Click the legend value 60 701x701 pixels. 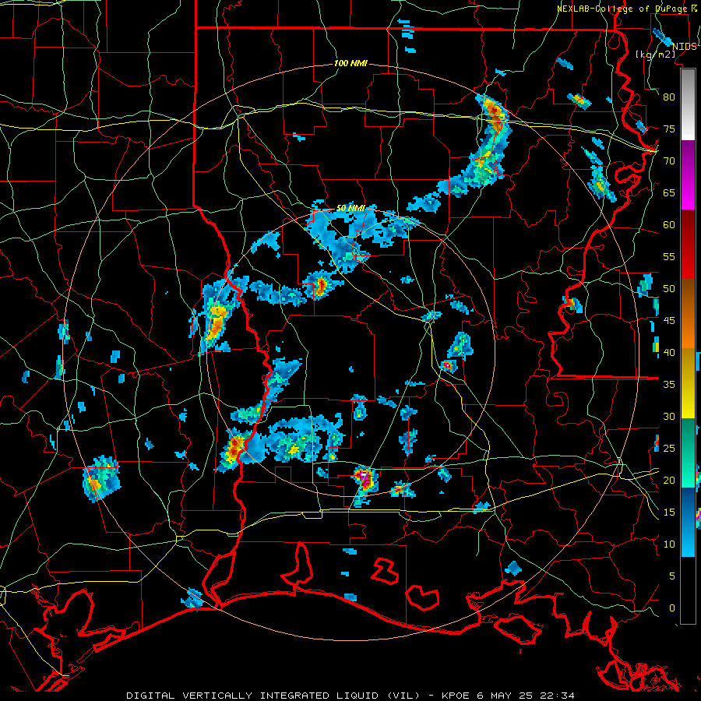click(x=669, y=225)
